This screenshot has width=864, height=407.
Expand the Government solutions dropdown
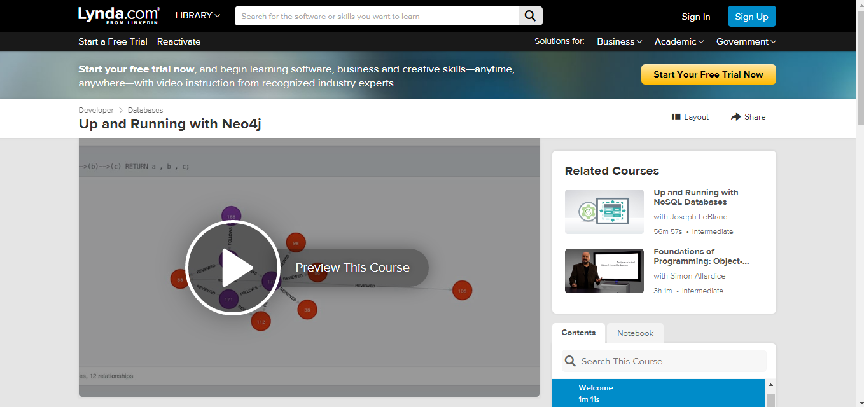[746, 41]
